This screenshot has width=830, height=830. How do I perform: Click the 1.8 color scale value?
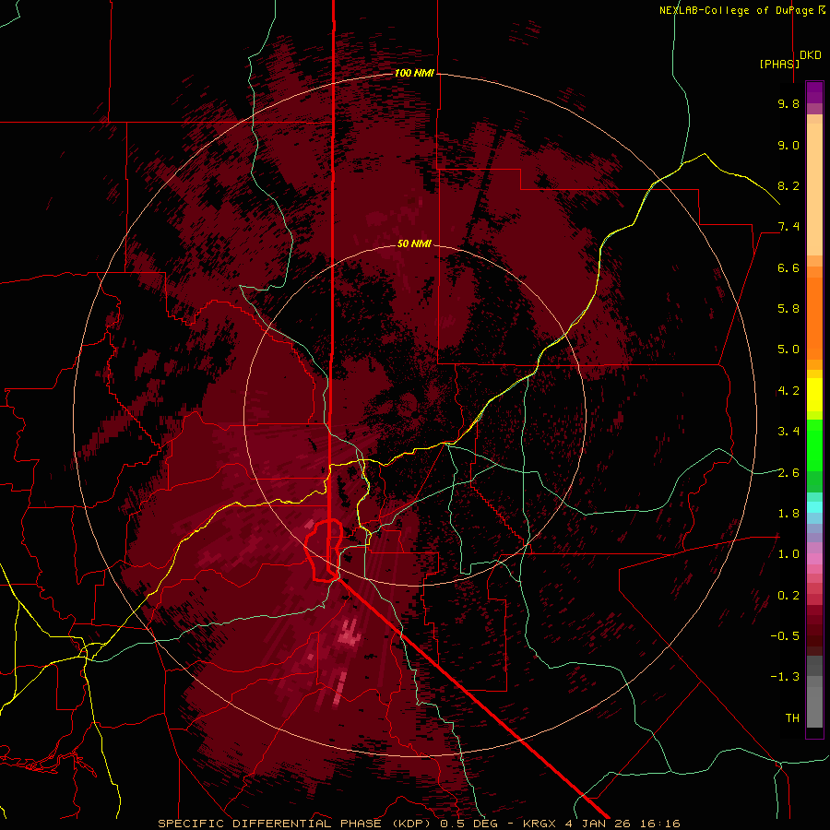(788, 513)
